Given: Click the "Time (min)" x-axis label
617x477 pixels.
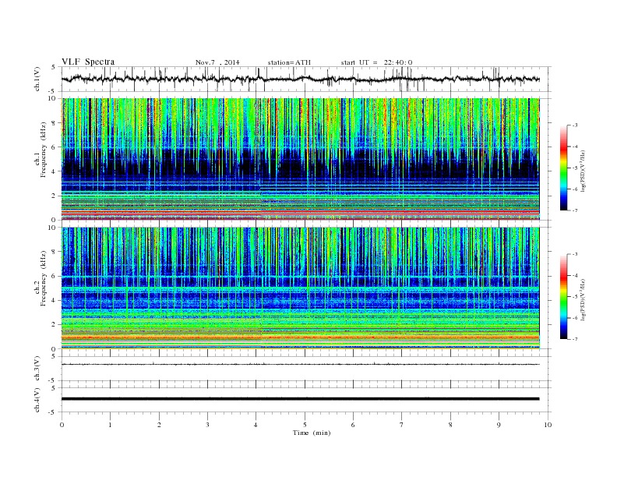Looking at the screenshot, I should (x=312, y=433).
